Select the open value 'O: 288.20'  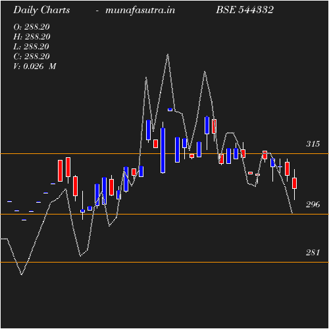click(x=32, y=27)
